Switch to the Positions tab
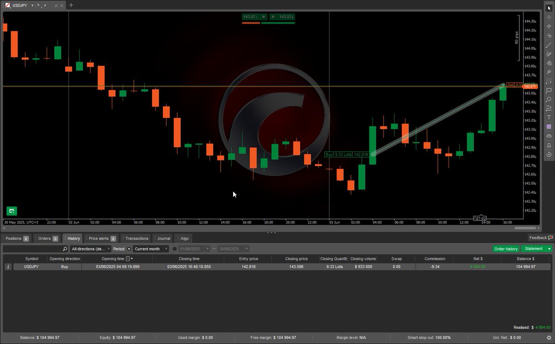 (x=17, y=239)
